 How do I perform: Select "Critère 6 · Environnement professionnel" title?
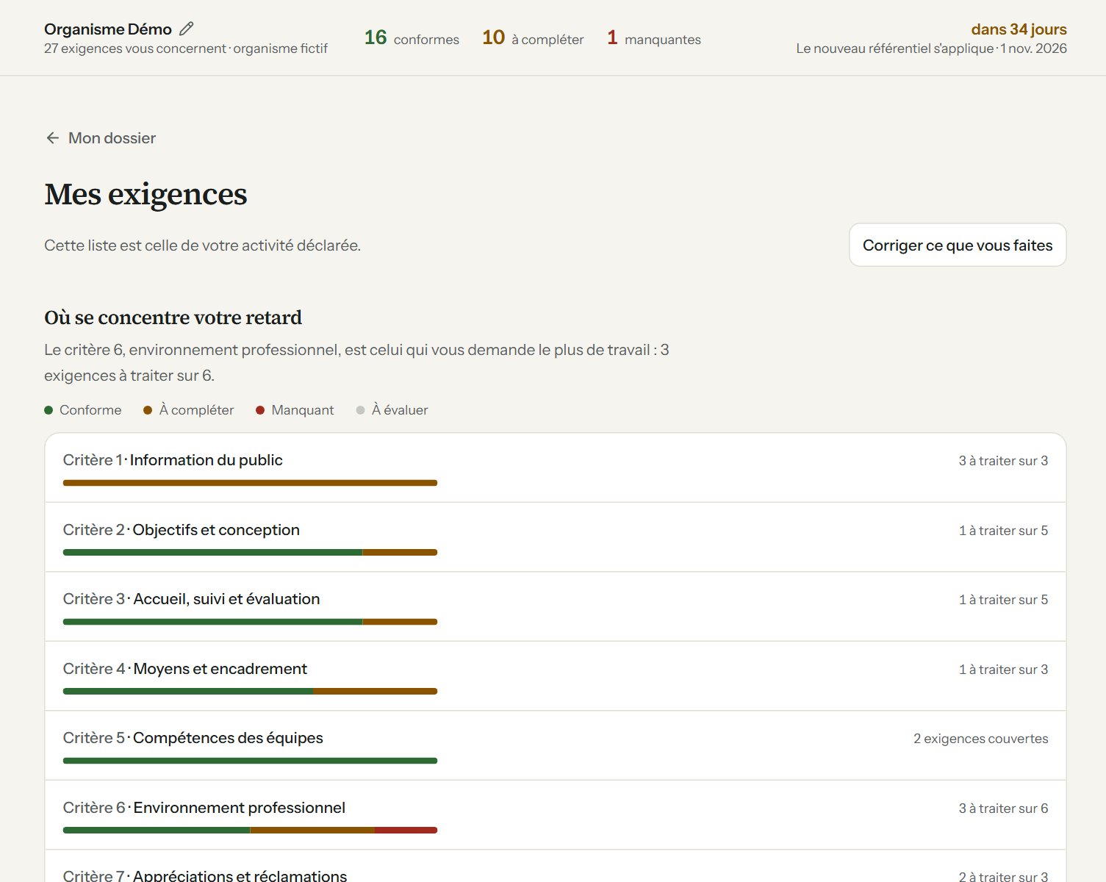pos(204,808)
